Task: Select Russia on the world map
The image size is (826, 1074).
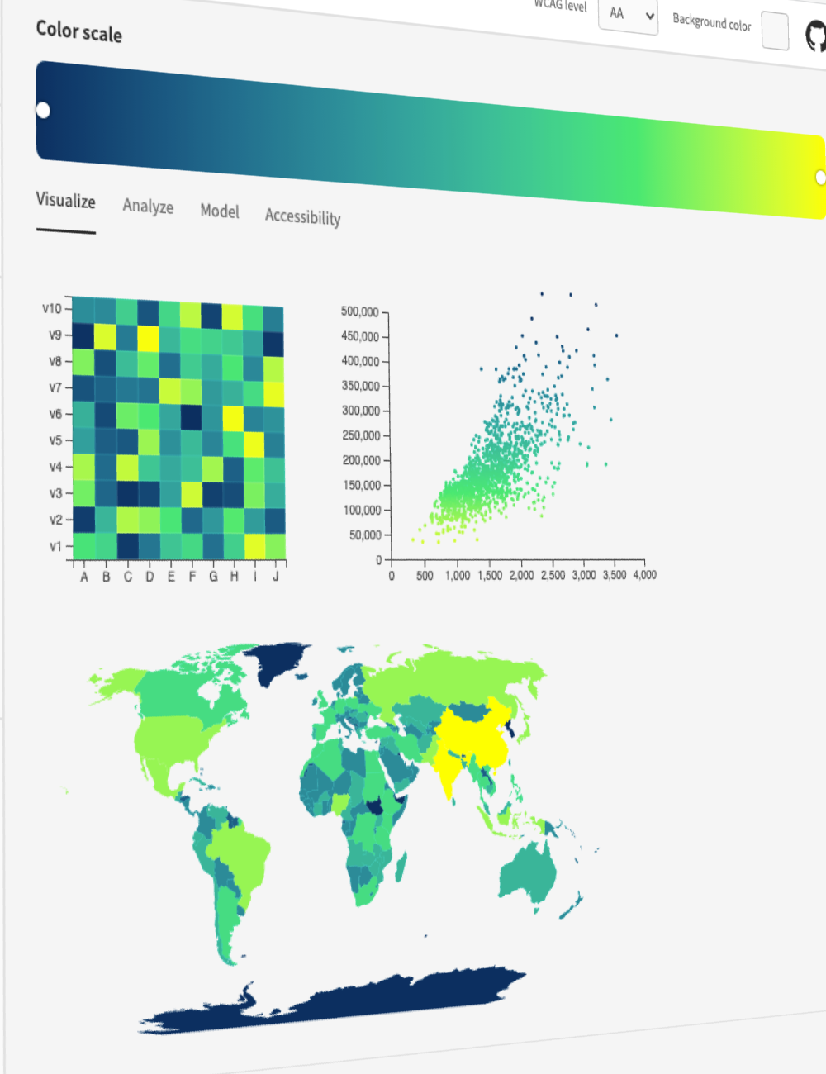Action: tap(454, 677)
